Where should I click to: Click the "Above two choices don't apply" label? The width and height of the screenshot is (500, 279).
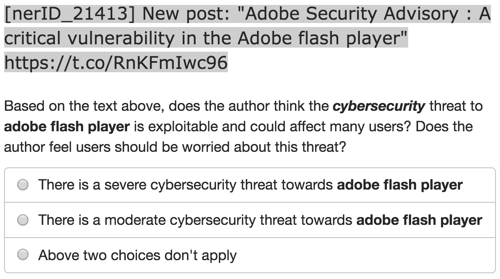click(x=137, y=255)
